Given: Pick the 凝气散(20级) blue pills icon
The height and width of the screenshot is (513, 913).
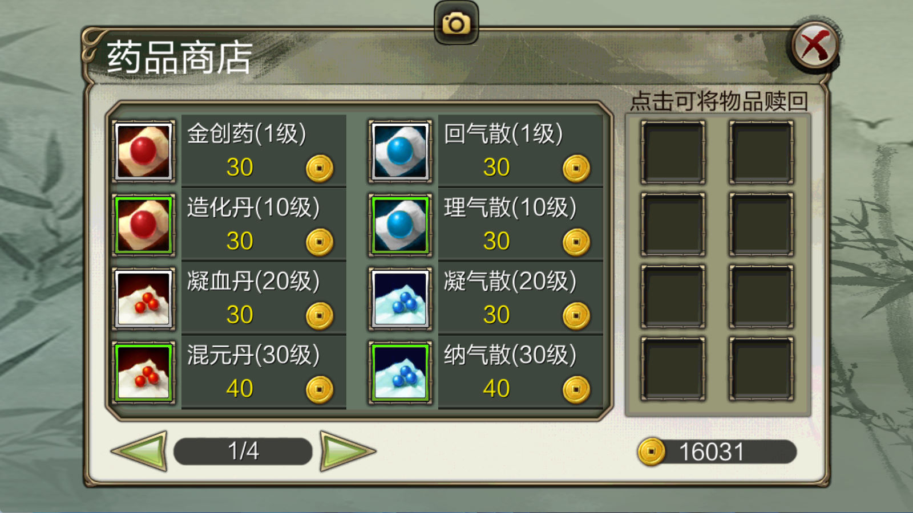Looking at the screenshot, I should [x=400, y=299].
